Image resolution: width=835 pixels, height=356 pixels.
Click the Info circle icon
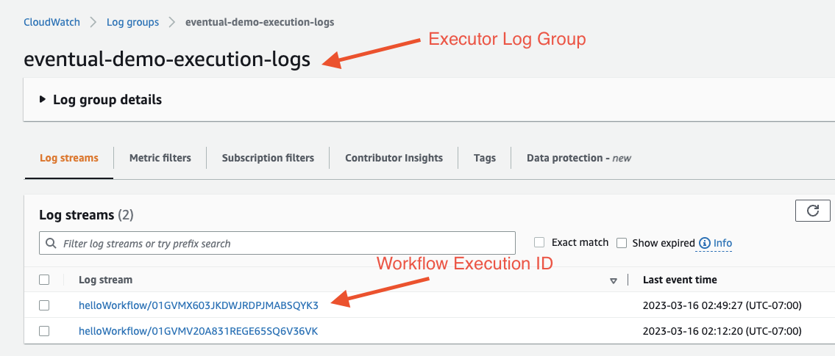pyautogui.click(x=705, y=243)
